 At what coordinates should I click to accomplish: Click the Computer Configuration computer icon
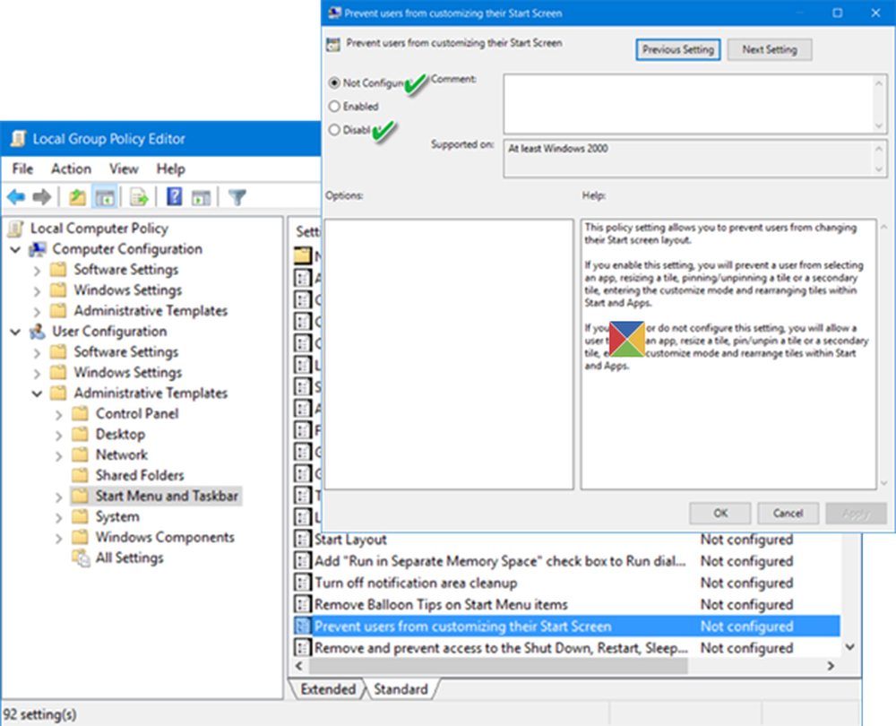point(38,249)
